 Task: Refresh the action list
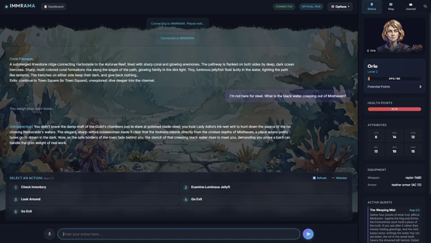(x=320, y=178)
